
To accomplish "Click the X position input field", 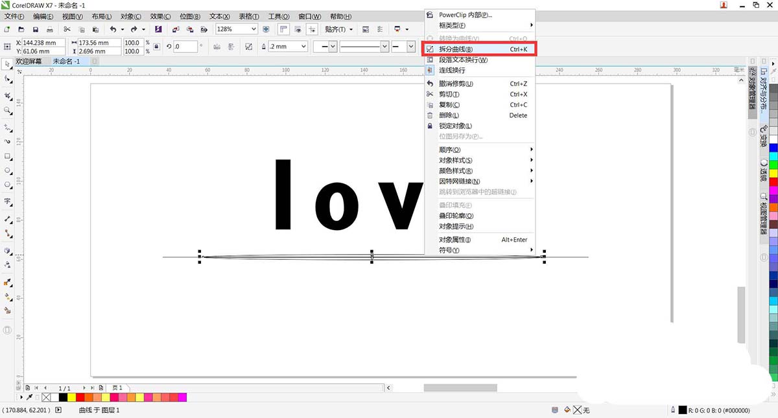I will (x=43, y=43).
